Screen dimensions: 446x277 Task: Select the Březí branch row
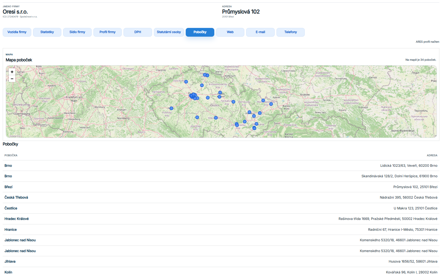221,187
